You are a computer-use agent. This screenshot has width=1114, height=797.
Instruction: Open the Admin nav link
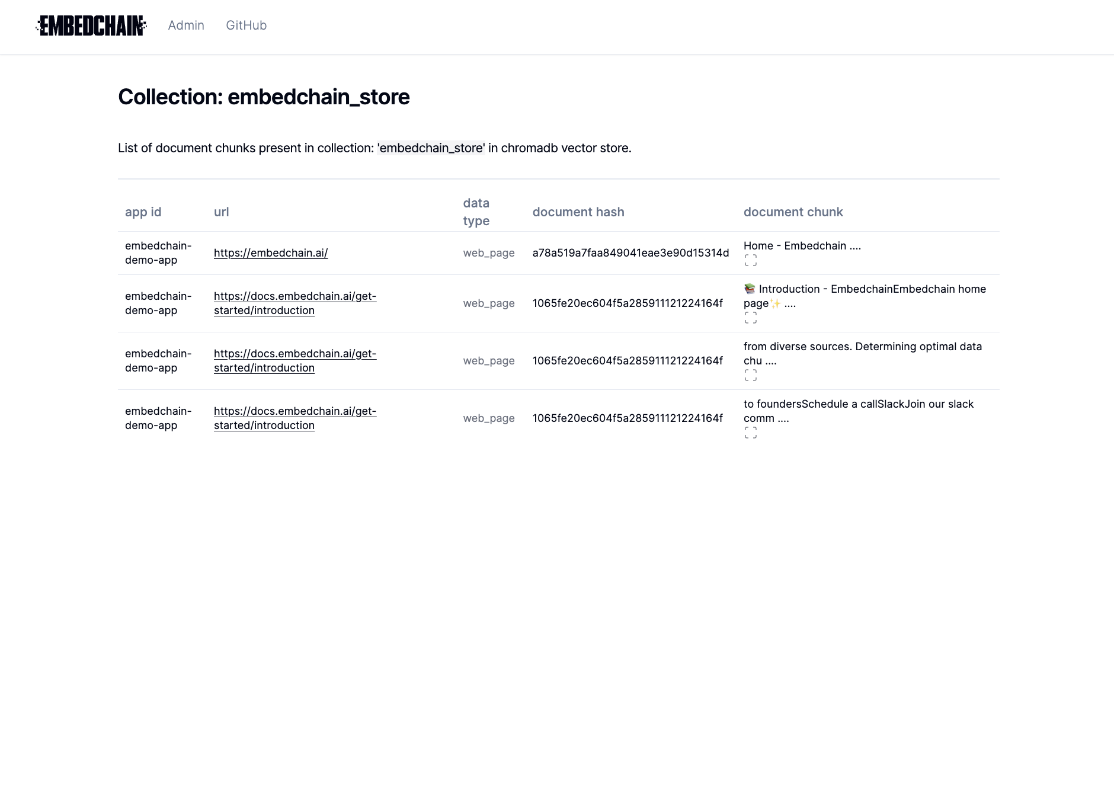pyautogui.click(x=186, y=25)
